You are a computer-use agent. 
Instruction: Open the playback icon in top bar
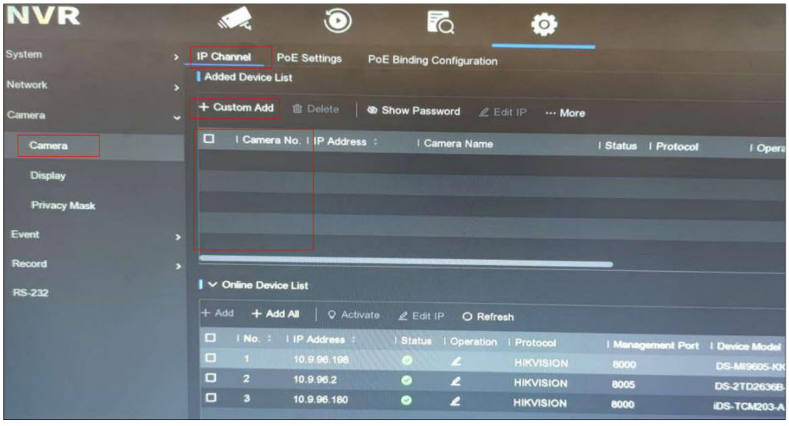click(x=338, y=25)
